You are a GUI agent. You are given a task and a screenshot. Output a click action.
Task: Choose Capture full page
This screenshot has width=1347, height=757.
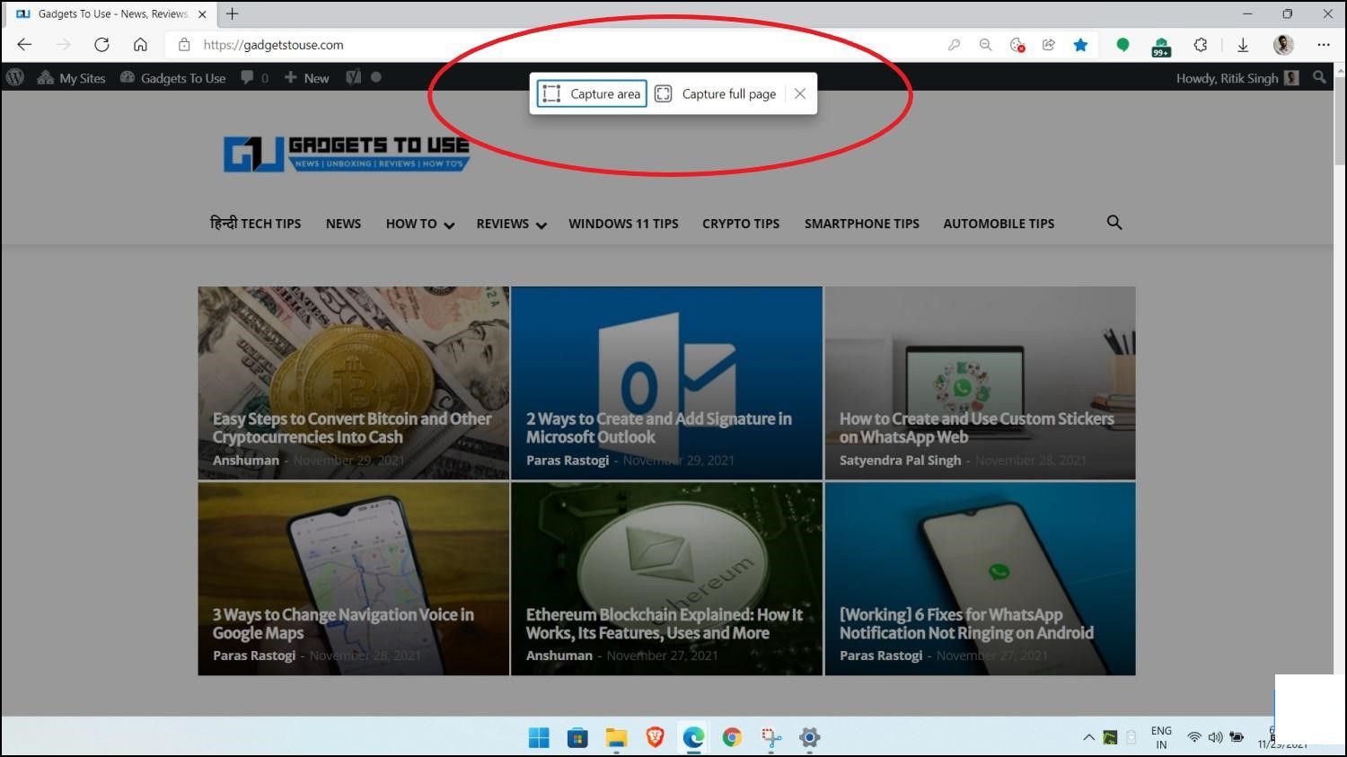pos(716,93)
